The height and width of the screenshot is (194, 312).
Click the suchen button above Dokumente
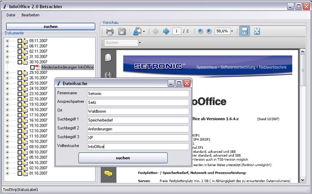(51, 26)
